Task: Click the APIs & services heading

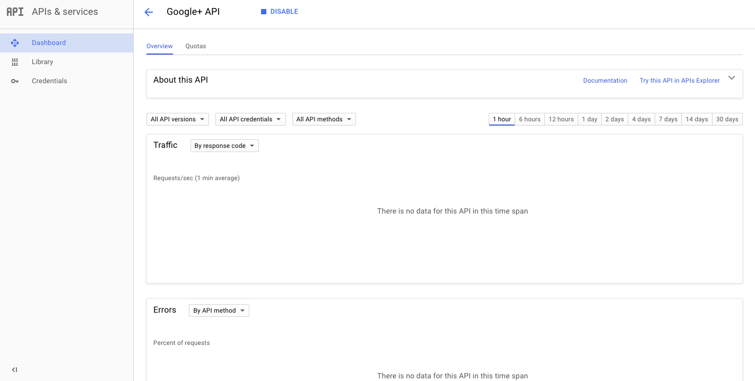Action: [65, 12]
